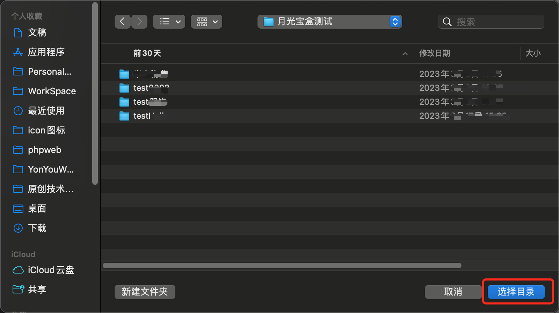Click the 新建文件夹 button

[x=145, y=292]
